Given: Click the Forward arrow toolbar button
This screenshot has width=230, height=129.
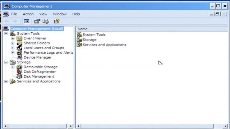Looking at the screenshot, I should [x=15, y=21].
